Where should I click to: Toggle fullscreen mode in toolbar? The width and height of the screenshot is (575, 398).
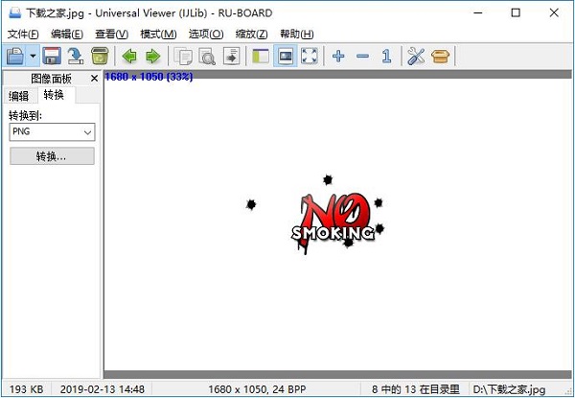pyautogui.click(x=309, y=57)
